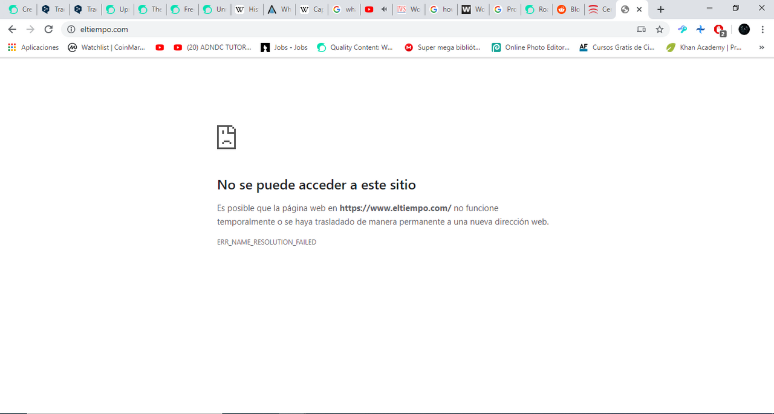Open the profile avatar menu
Viewport: 774px width, 414px height.
coord(744,29)
